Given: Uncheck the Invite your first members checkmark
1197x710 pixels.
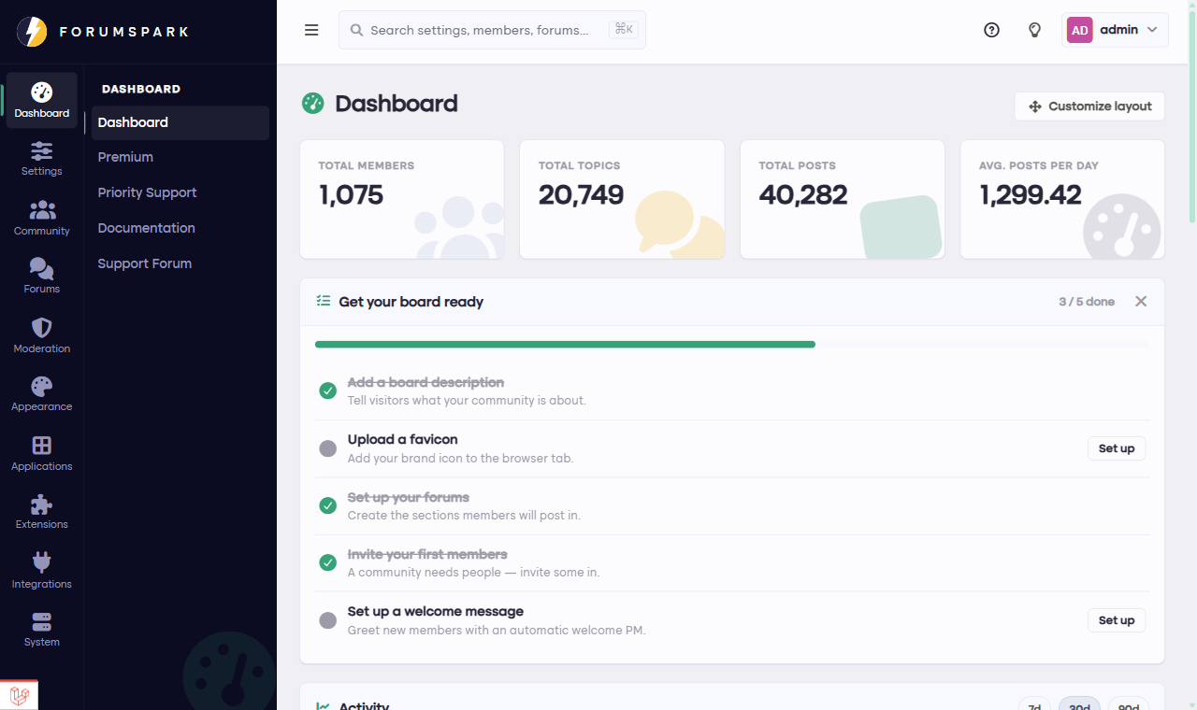Looking at the screenshot, I should tap(327, 562).
